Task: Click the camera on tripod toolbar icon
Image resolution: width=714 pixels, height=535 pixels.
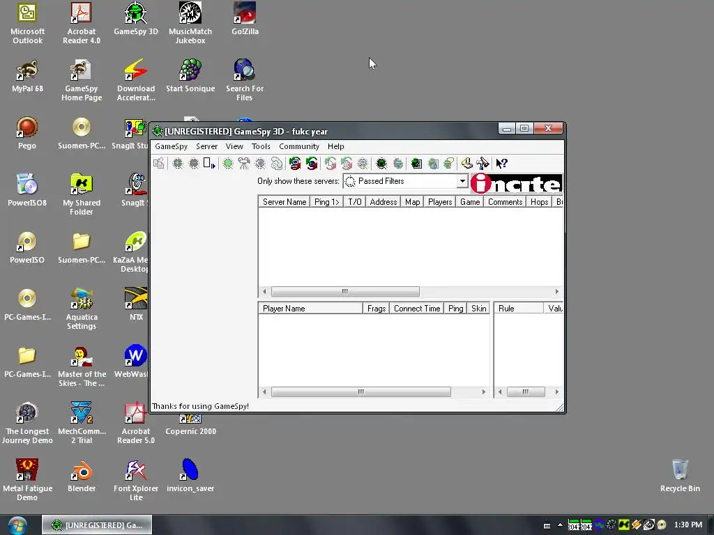Action: (x=244, y=163)
